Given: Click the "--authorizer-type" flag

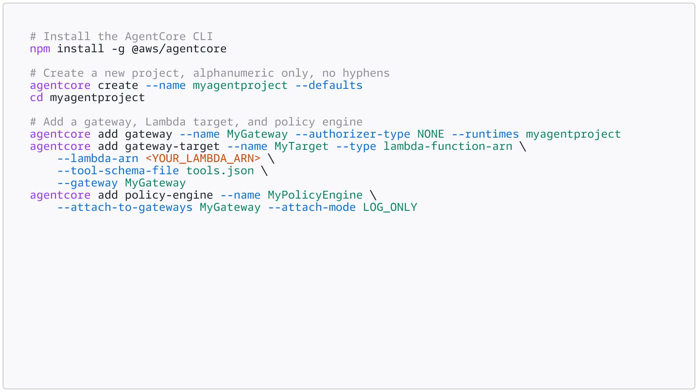Looking at the screenshot, I should [x=352, y=134].
